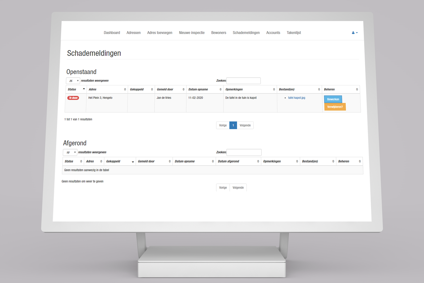Open the 25 results-per-page dropdown
424x283 pixels.
(x=73, y=81)
